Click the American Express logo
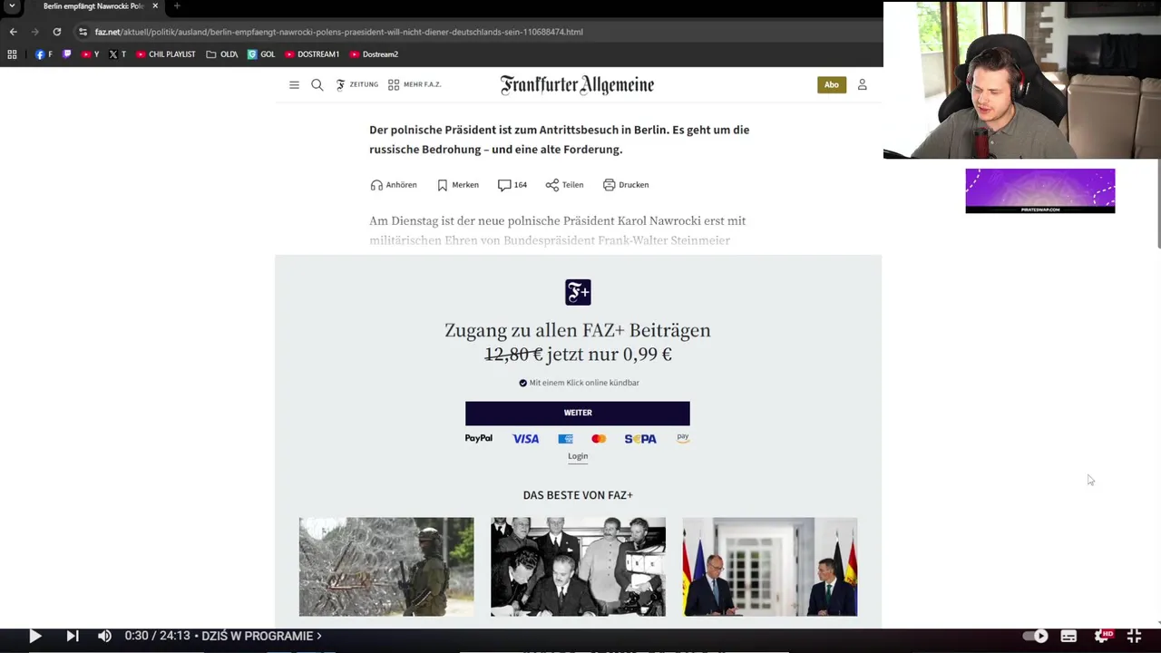 [565, 439]
